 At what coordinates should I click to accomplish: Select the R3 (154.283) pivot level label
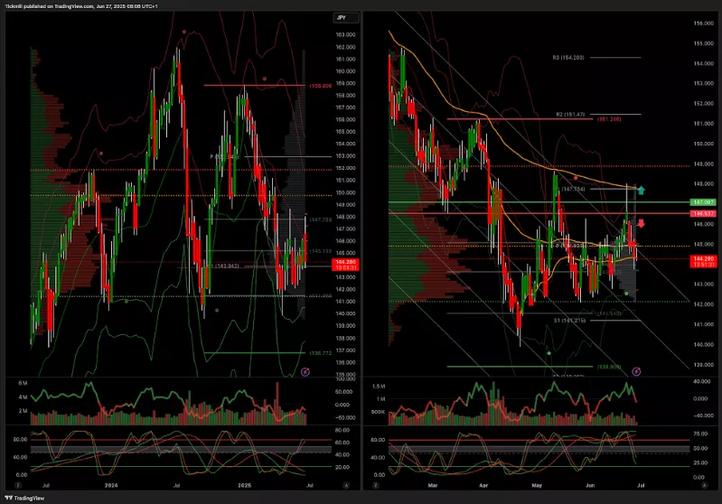(568, 57)
